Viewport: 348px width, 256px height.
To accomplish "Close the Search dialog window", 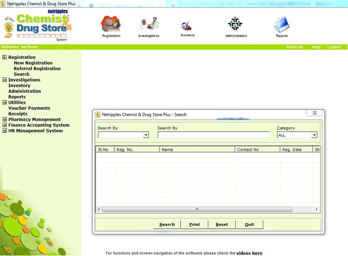I will pos(314,113).
